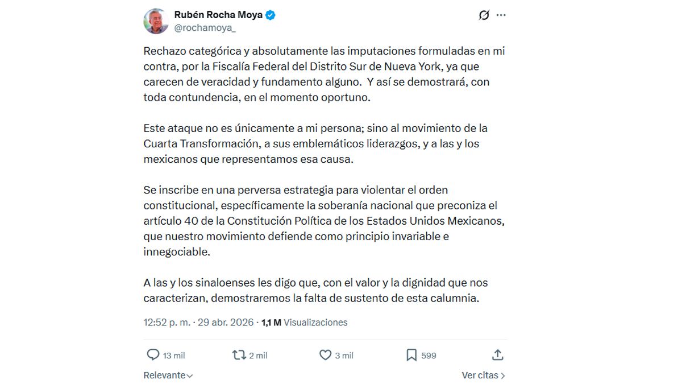
Task: Expand the Relevante sort dropdown
Action: click(168, 375)
